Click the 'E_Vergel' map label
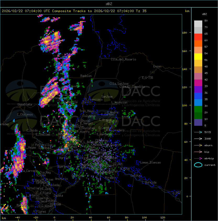The height and width of the screenshot is (221, 218). coord(86,123)
